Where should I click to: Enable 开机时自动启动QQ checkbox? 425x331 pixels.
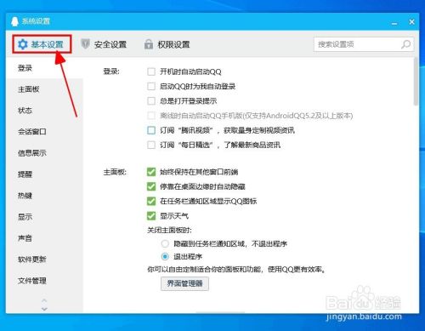151,71
